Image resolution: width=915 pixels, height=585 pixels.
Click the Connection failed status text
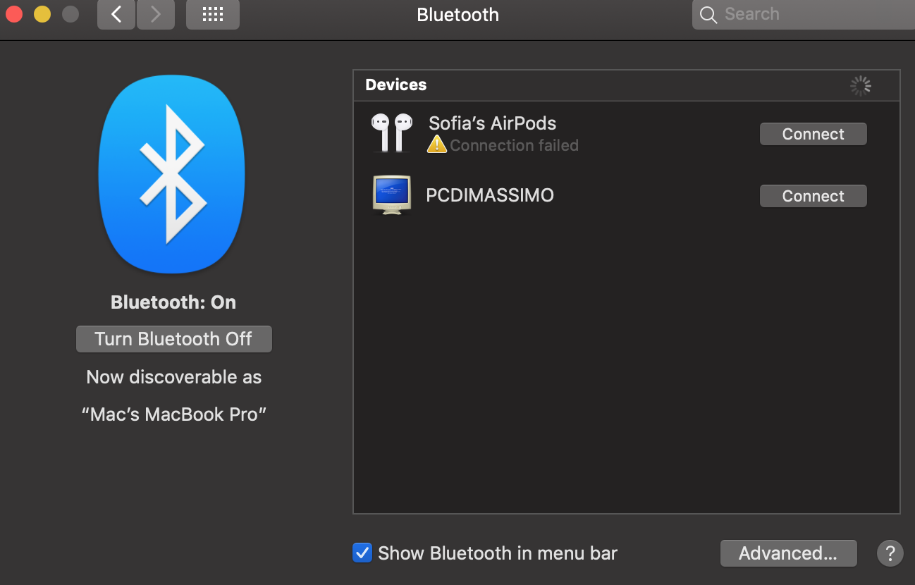click(x=514, y=145)
